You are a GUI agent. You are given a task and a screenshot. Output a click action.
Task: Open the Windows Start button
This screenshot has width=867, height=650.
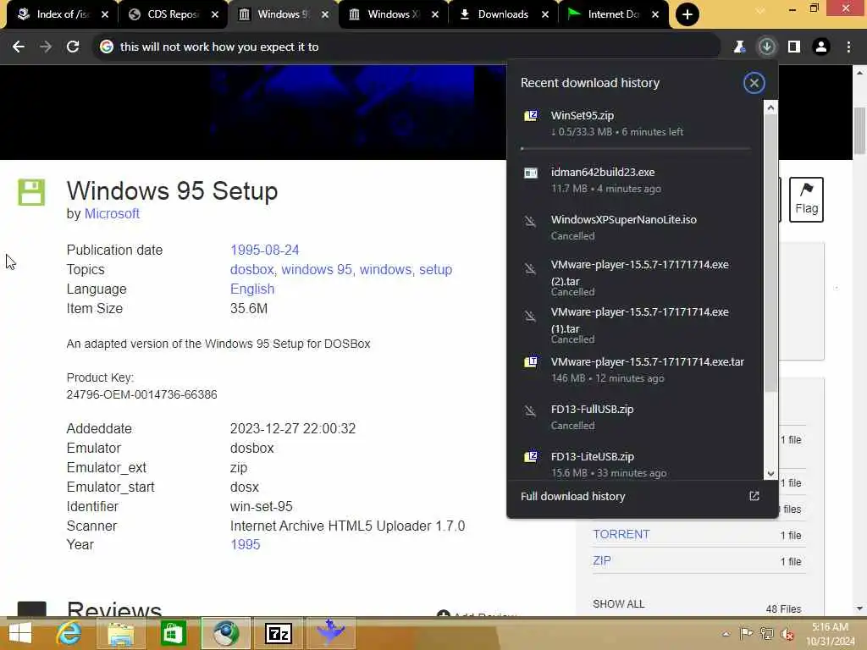[20, 633]
